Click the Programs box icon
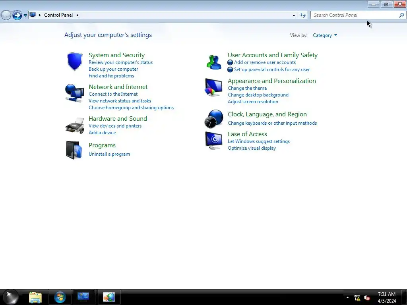 pyautogui.click(x=74, y=150)
